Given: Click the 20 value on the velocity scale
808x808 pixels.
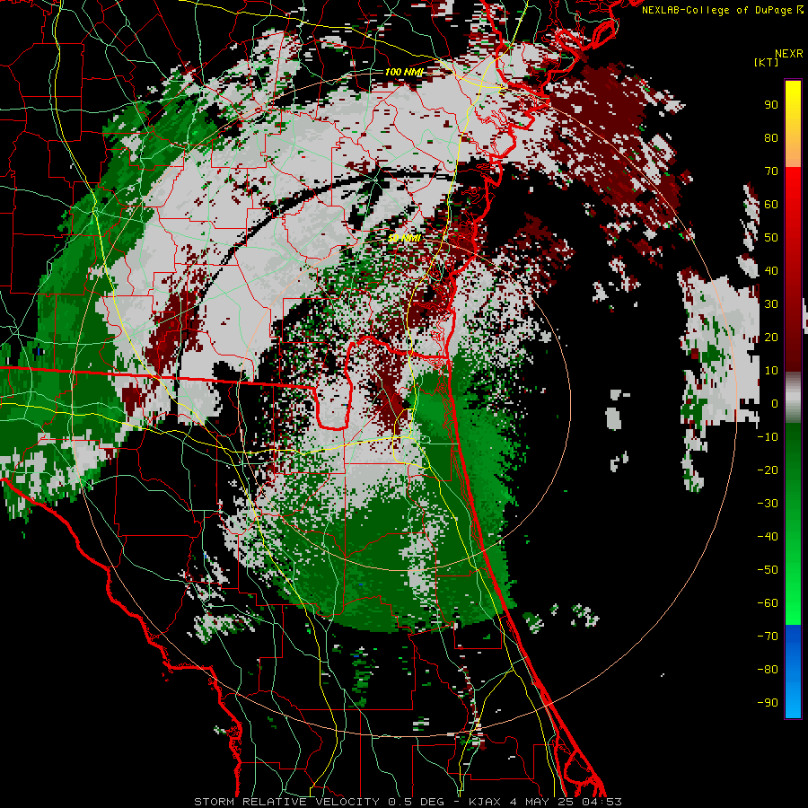Looking at the screenshot, I should 771,337.
